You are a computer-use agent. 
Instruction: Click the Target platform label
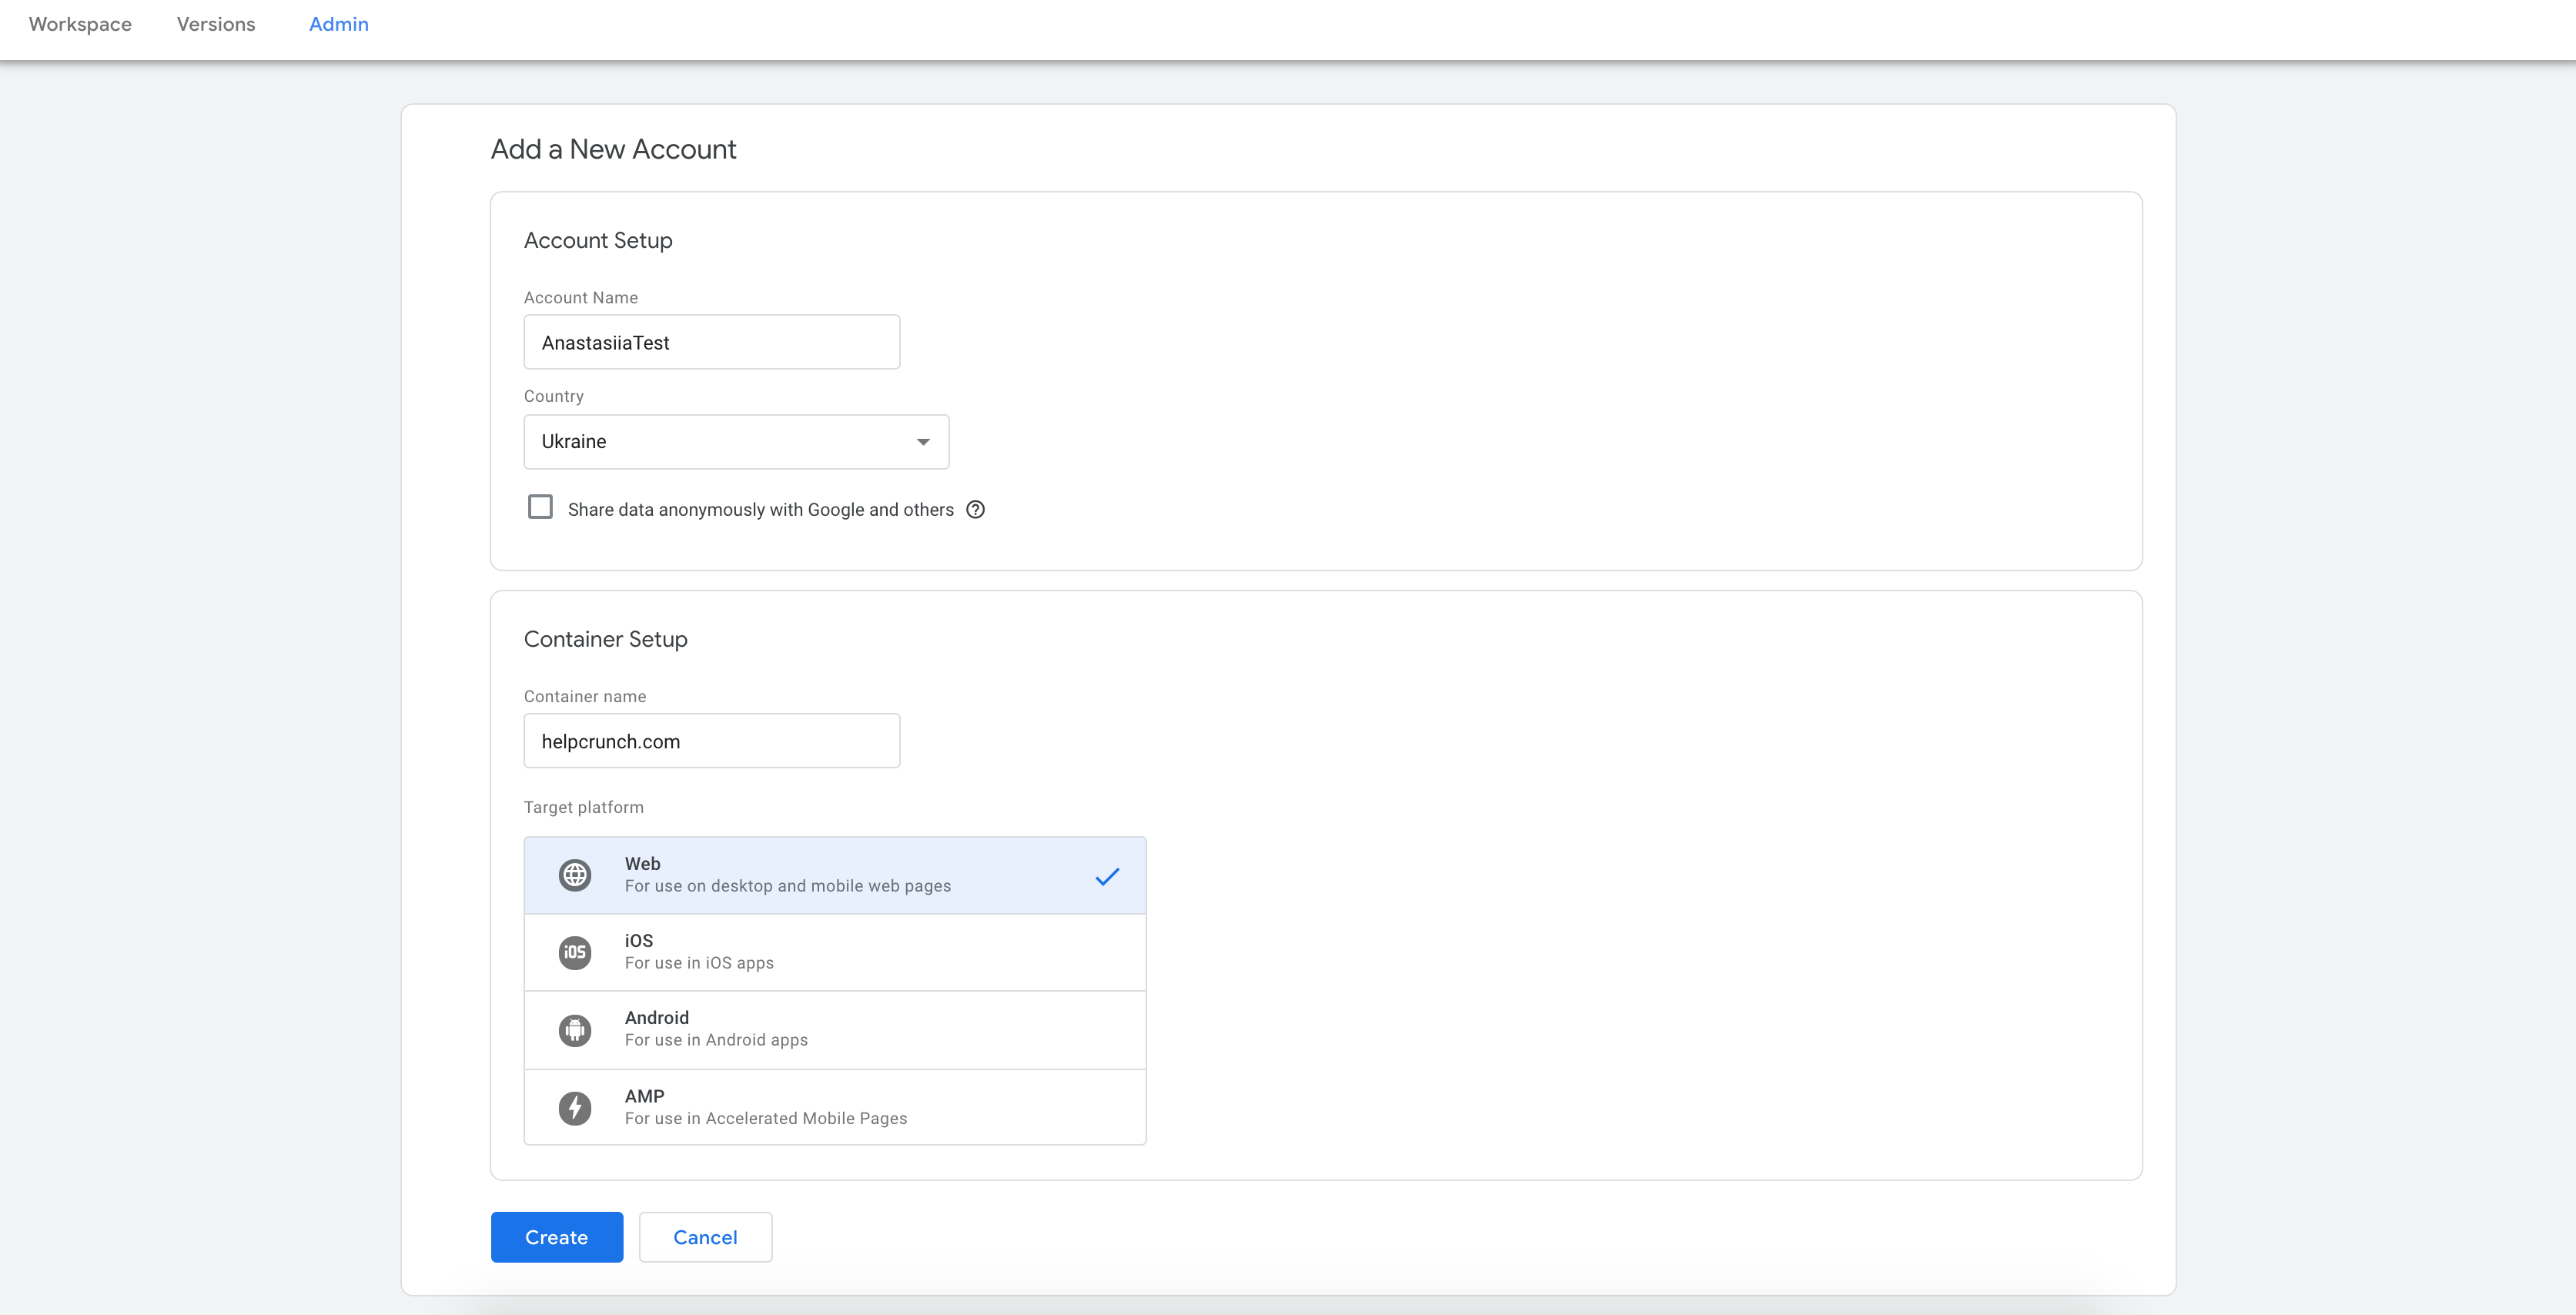pyautogui.click(x=584, y=807)
